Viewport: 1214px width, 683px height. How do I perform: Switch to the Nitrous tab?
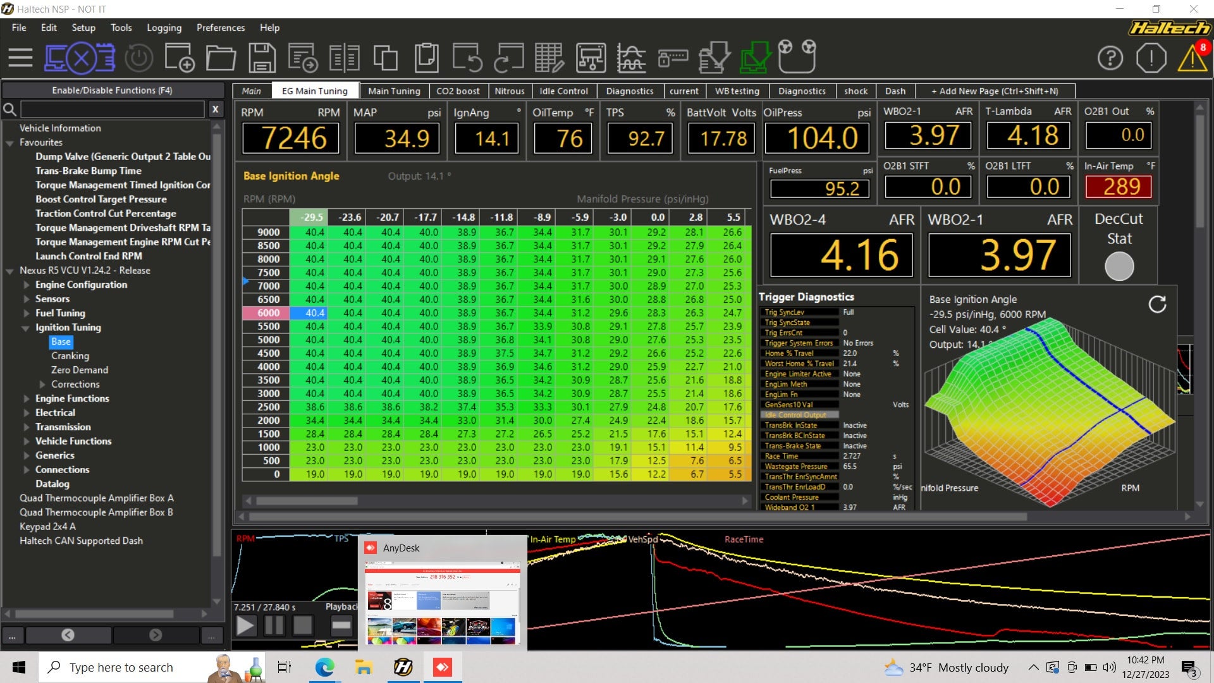[509, 91]
